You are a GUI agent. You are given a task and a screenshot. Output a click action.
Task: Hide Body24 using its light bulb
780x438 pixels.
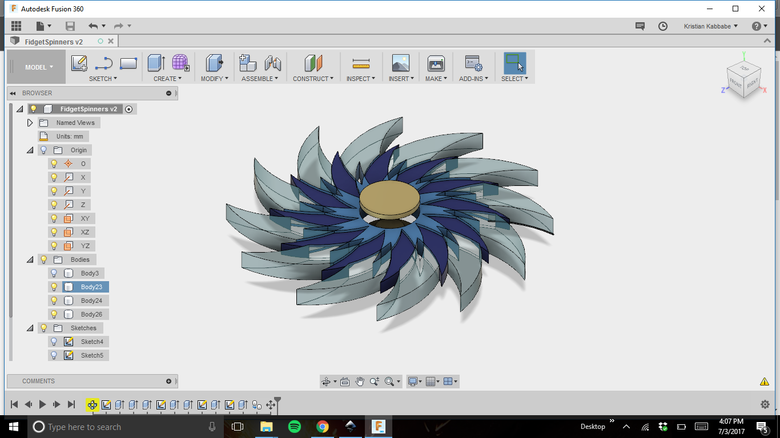[x=54, y=301]
